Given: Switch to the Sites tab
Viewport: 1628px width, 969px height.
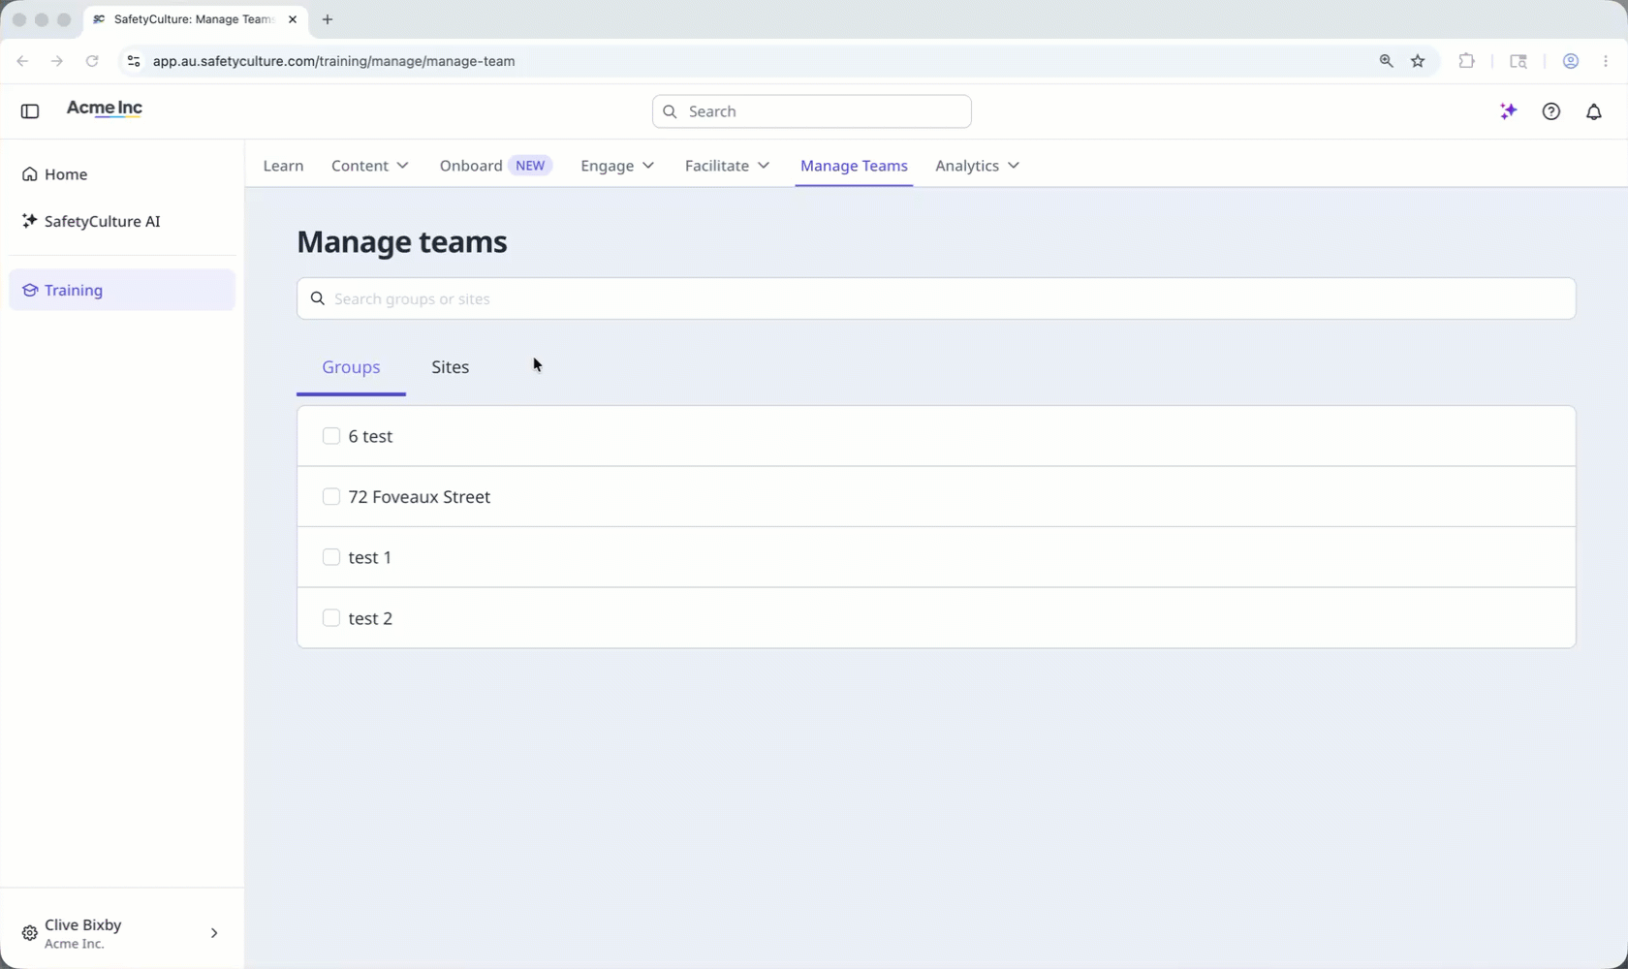Looking at the screenshot, I should pyautogui.click(x=451, y=367).
